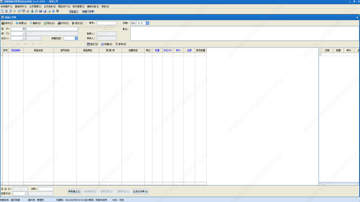Open the date picker dropdown

click(x=147, y=23)
